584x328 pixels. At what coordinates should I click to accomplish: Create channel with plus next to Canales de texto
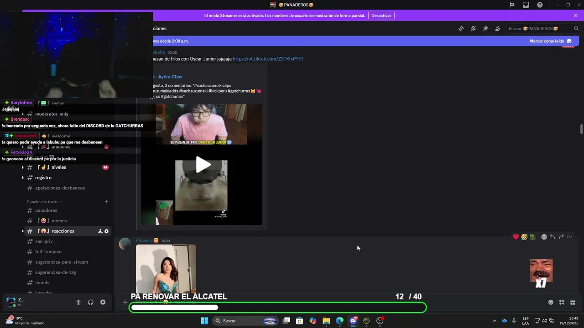[106, 202]
